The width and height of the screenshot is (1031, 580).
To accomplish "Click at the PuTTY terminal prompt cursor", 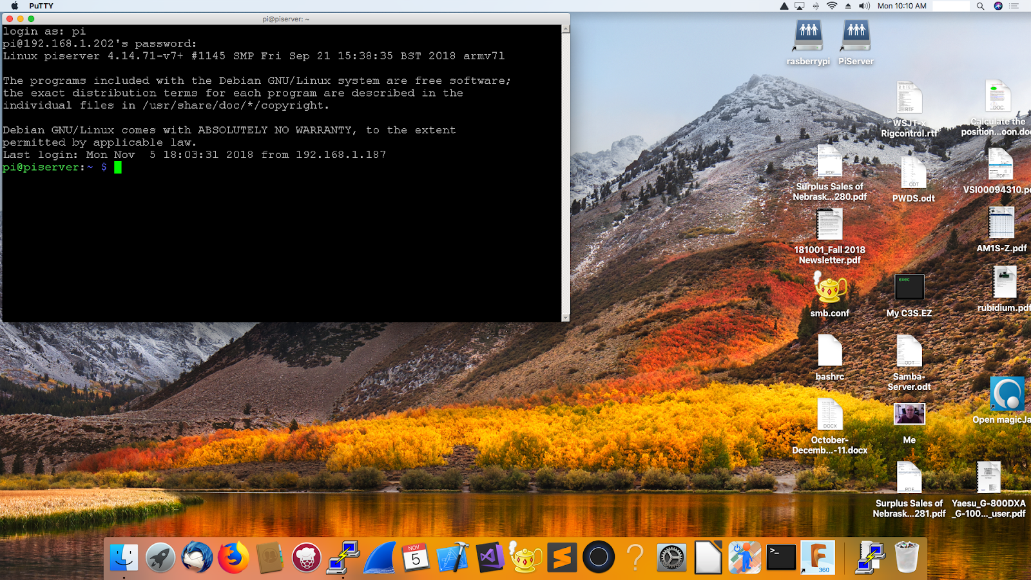I will click(118, 168).
